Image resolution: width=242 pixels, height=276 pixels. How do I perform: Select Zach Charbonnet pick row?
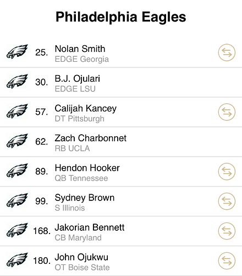[x=121, y=142]
